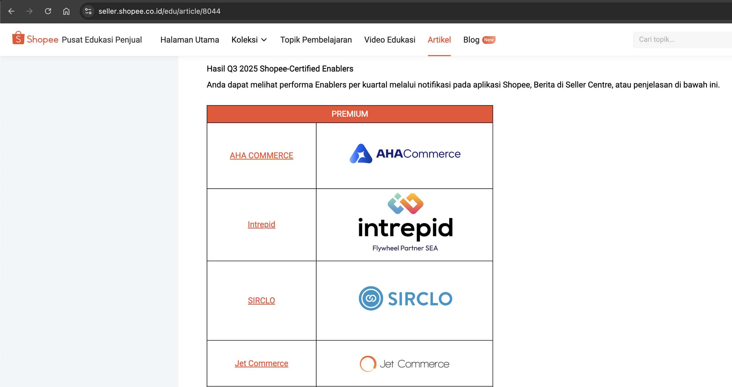This screenshot has height=387, width=732.
Task: Click the Shopee shopping bag logo
Action: click(x=18, y=38)
